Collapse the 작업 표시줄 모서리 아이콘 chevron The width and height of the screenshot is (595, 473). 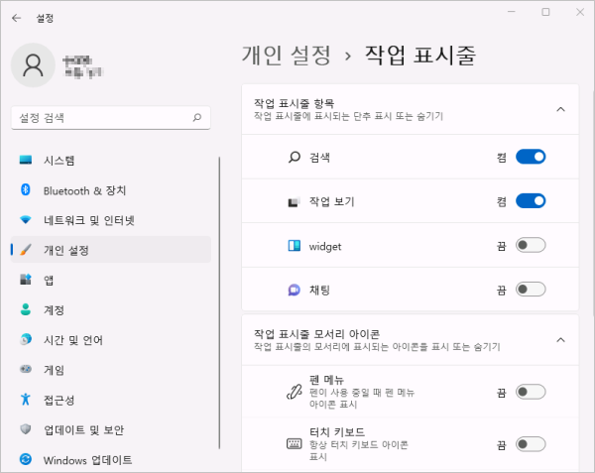560,340
